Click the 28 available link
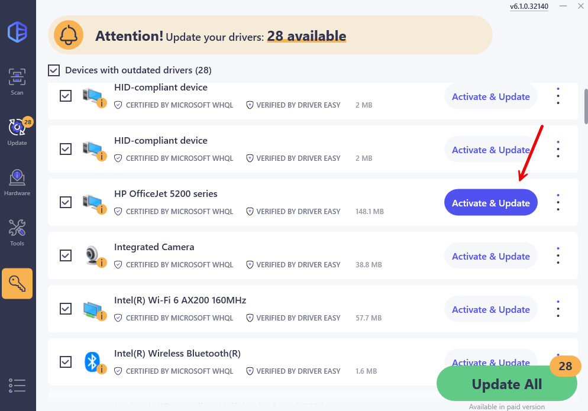Image resolution: width=588 pixels, height=411 pixels. 306,36
